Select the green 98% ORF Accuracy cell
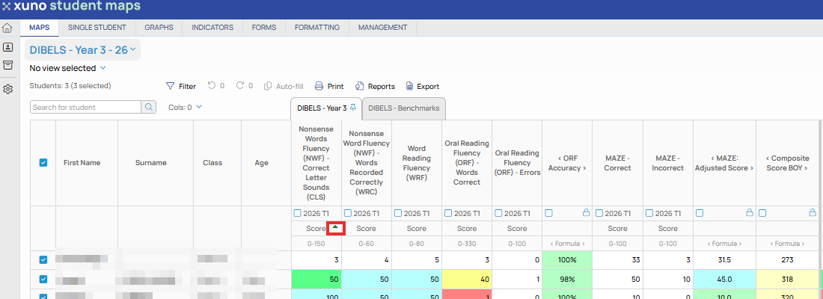 pyautogui.click(x=567, y=280)
